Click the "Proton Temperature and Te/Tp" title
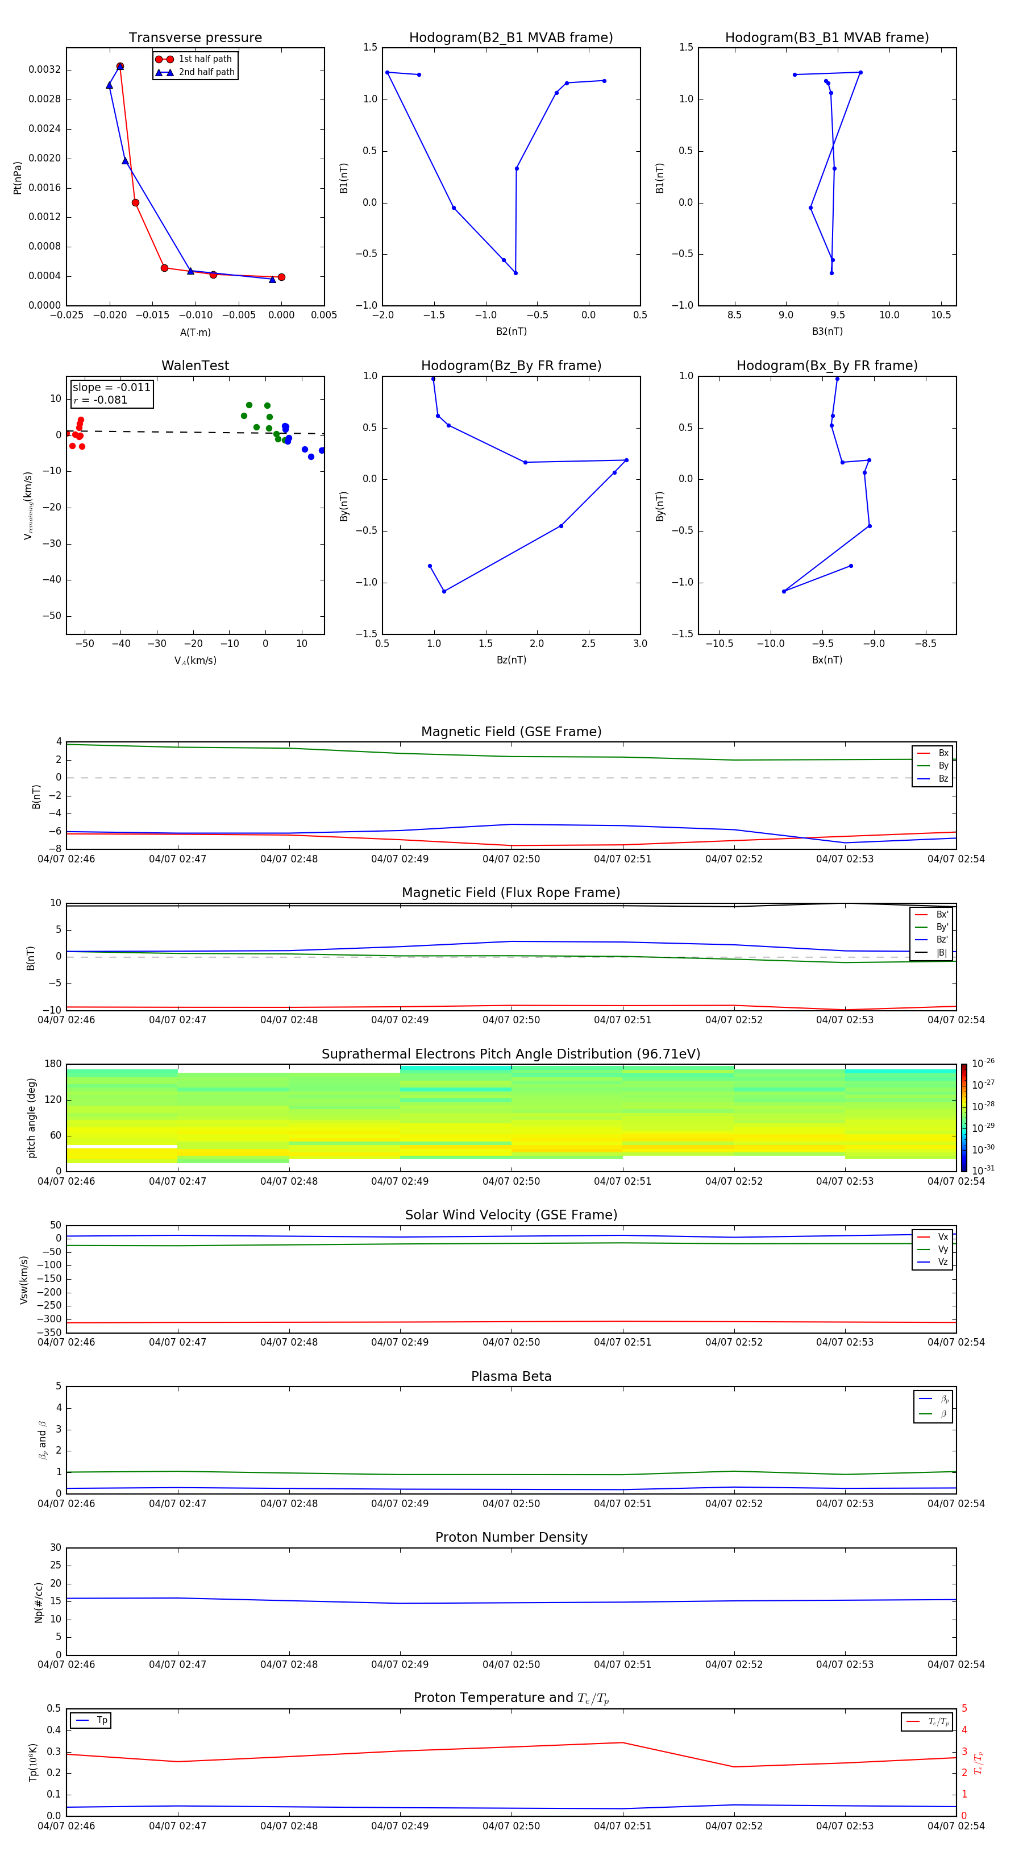This screenshot has width=1023, height=1876. point(511,1697)
